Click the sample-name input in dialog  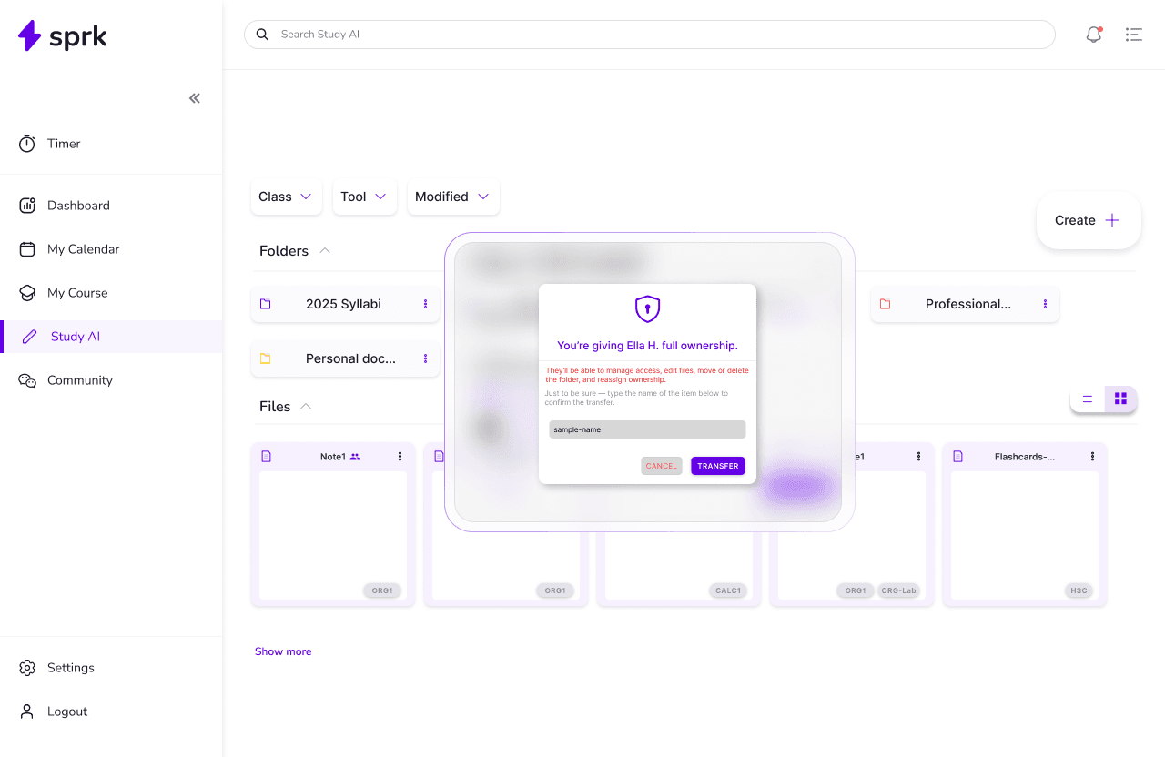coord(647,429)
